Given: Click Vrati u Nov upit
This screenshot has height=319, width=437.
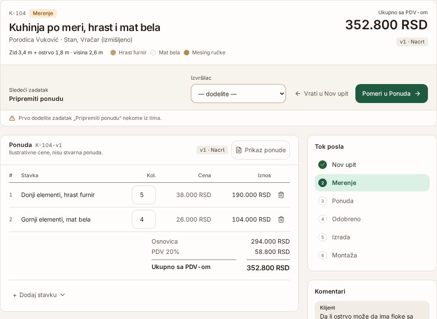Looking at the screenshot, I should pyautogui.click(x=322, y=94).
